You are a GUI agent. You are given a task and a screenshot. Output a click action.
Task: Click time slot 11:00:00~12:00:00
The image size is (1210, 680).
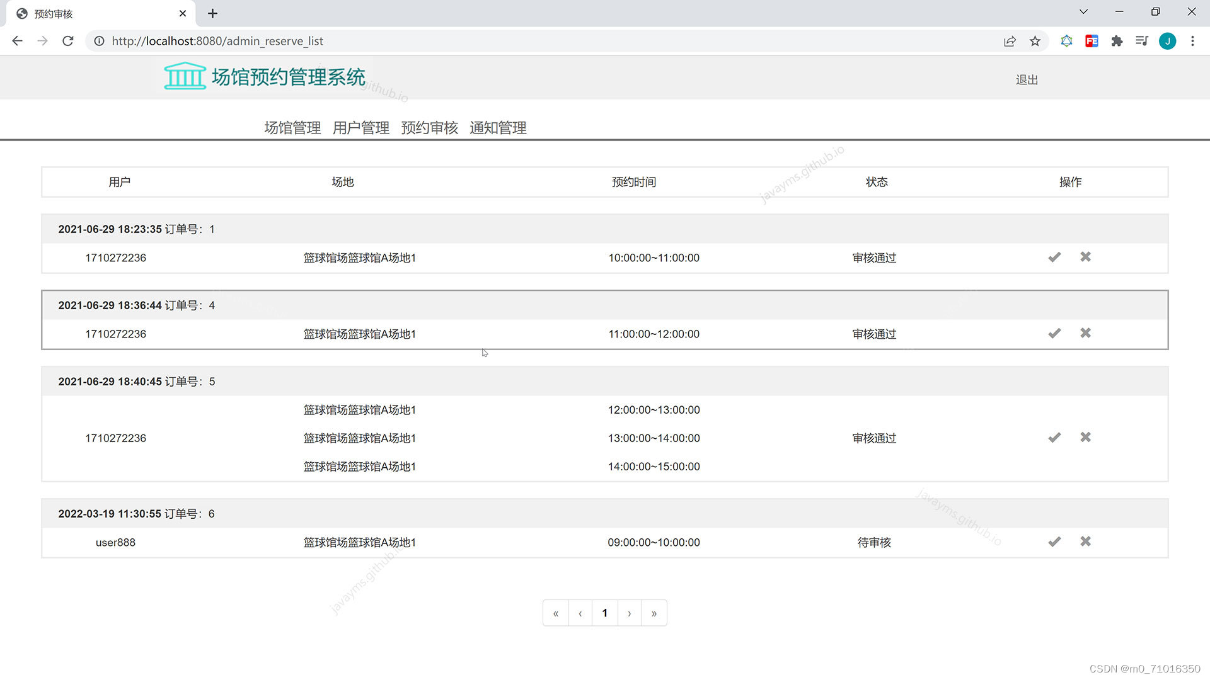click(x=654, y=334)
